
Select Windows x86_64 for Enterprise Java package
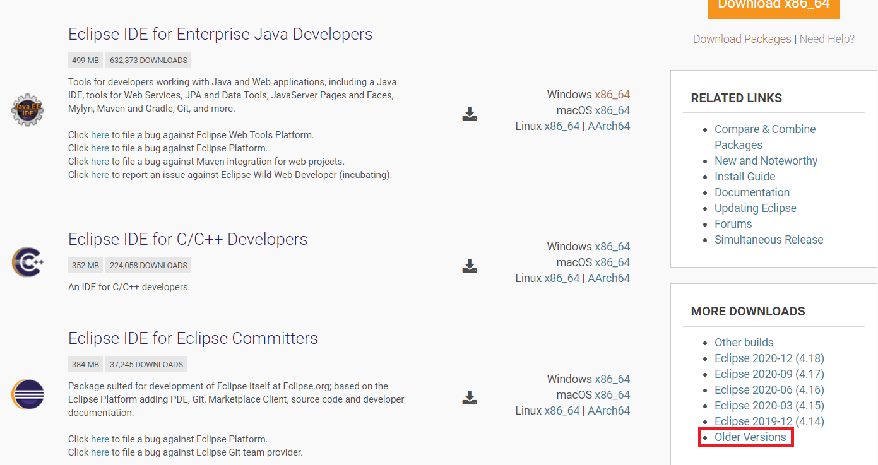(612, 95)
